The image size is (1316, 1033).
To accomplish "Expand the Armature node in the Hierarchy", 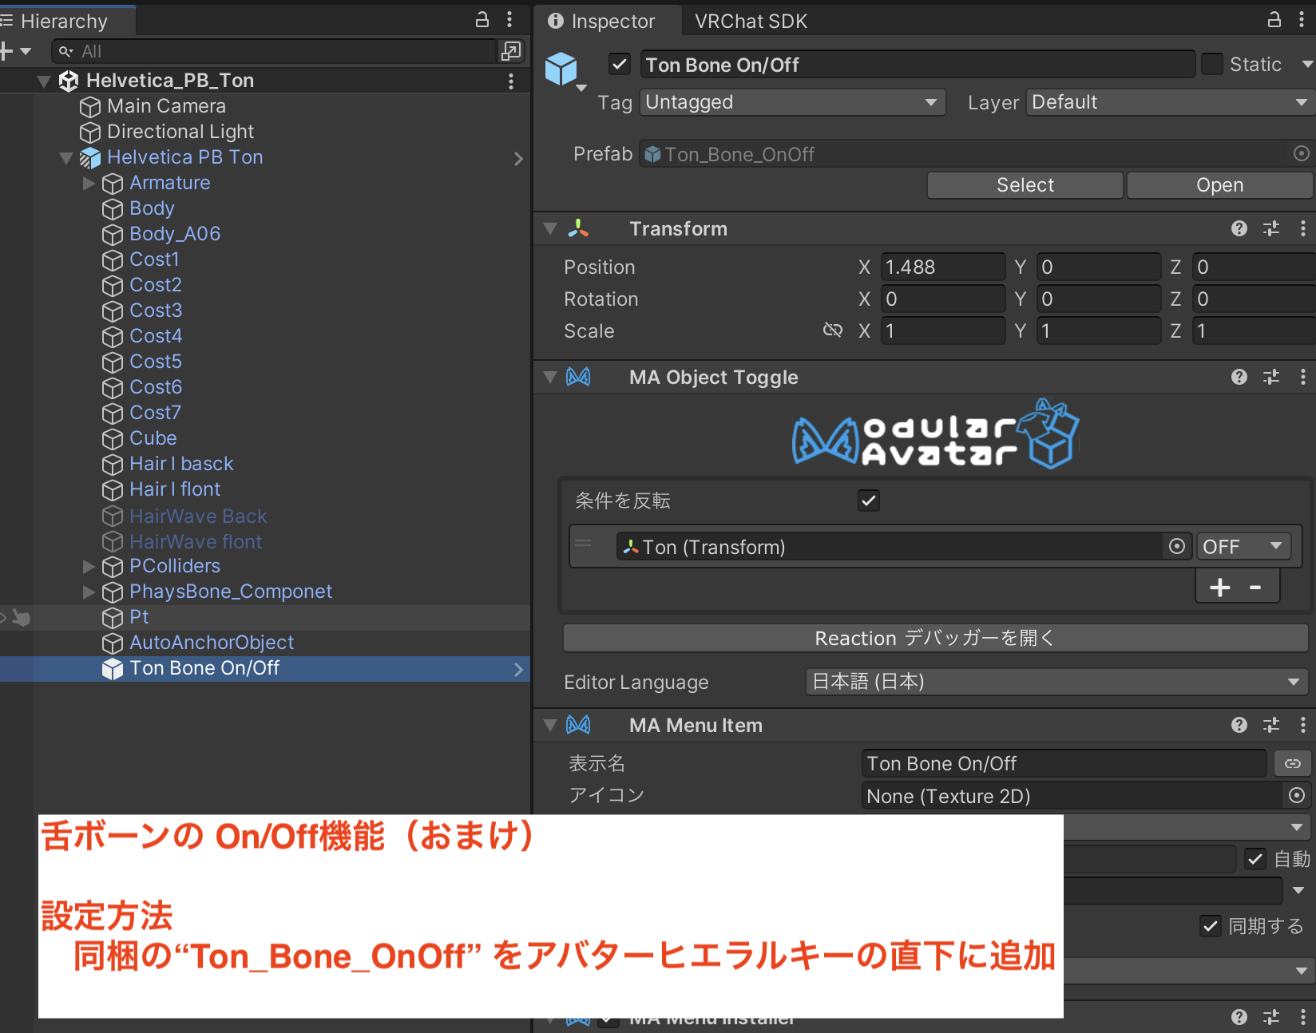I will (x=88, y=183).
